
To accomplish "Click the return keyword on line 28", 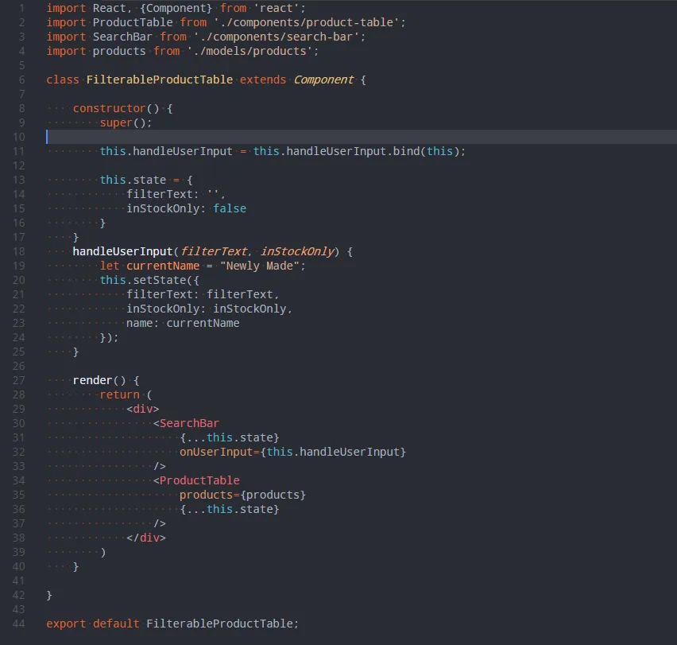I will pyautogui.click(x=120, y=394).
